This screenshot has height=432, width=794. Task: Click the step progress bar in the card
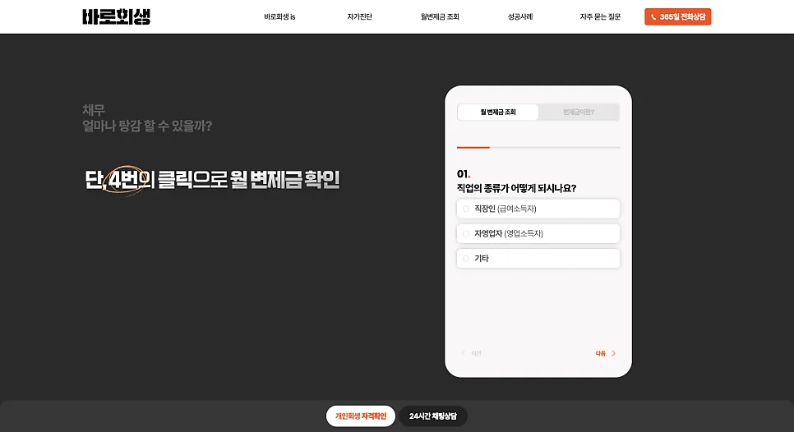(538, 147)
